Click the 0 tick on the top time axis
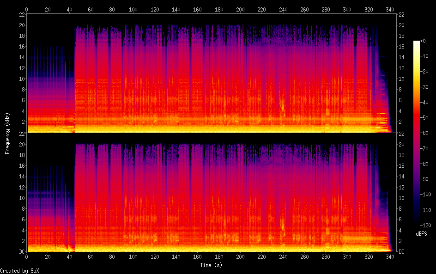The image size is (436, 274). pos(27,9)
